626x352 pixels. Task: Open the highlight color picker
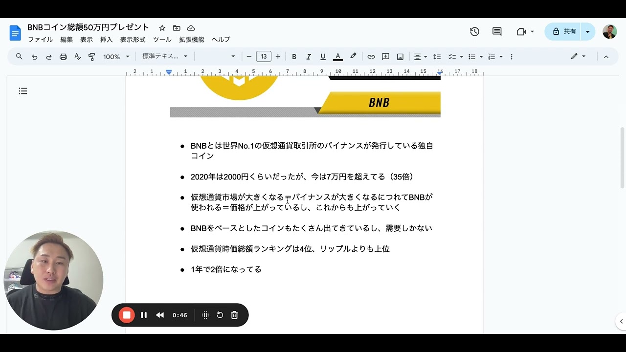[x=353, y=57]
